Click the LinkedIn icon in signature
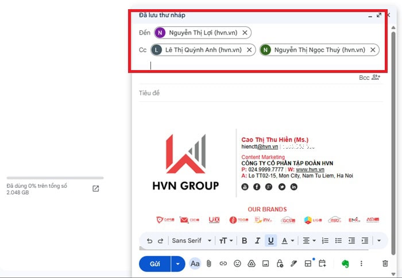 (294, 187)
